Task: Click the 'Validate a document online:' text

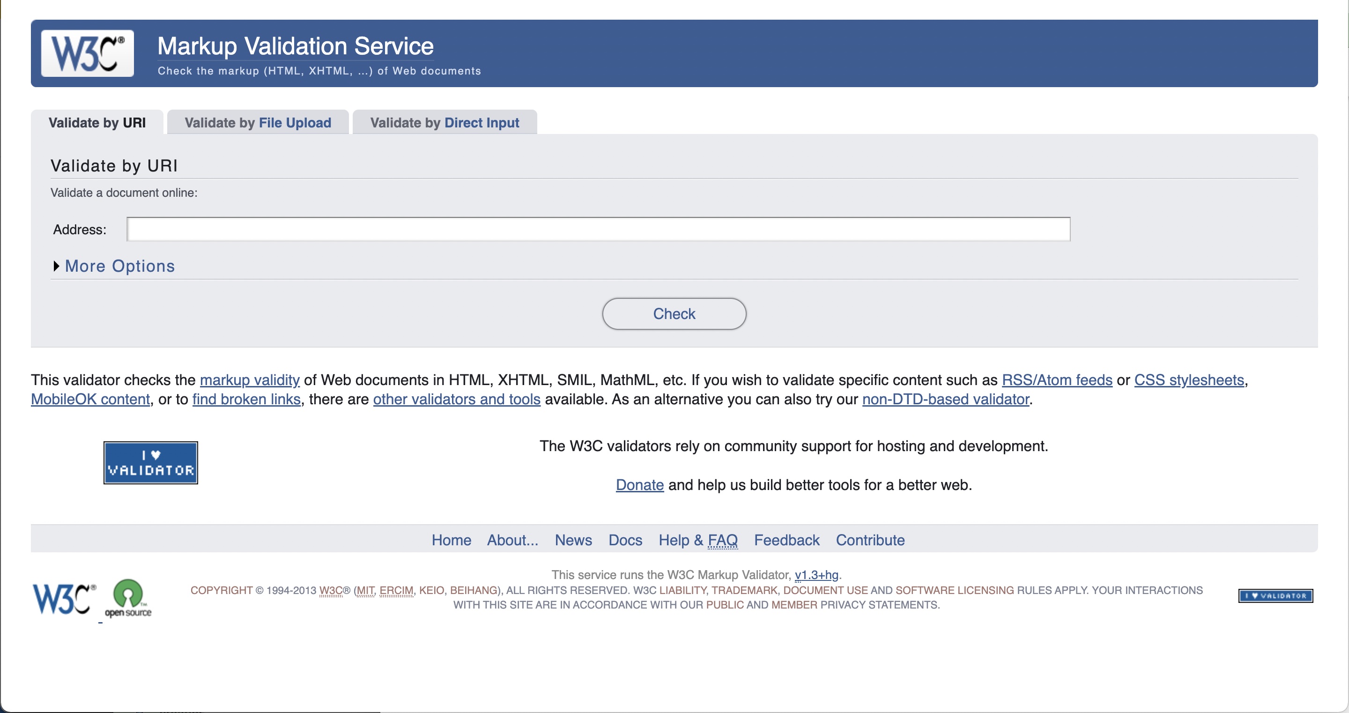Action: click(x=124, y=193)
